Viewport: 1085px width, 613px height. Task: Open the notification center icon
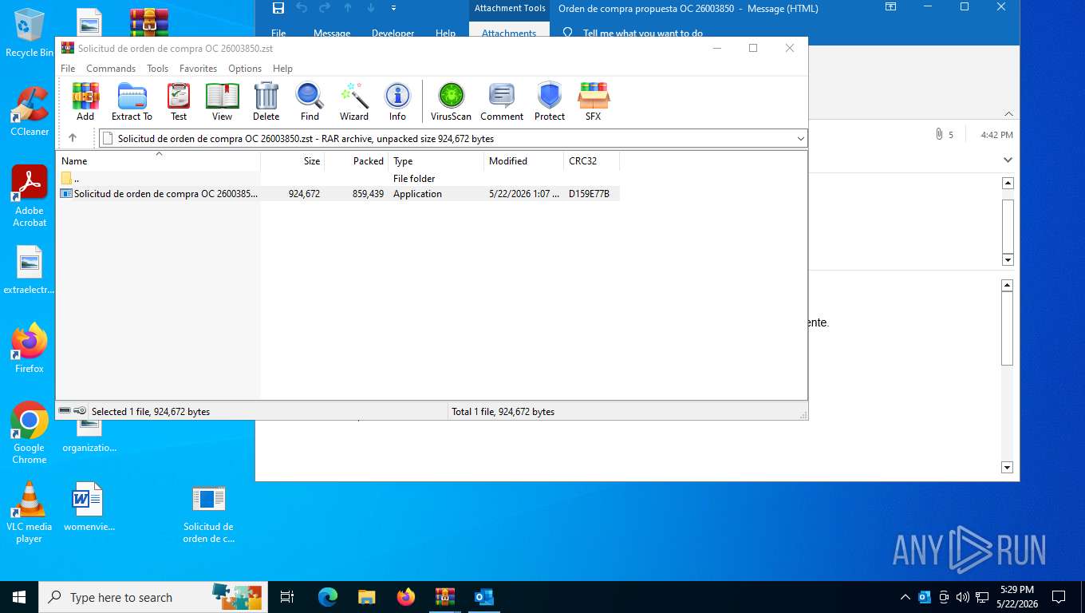coord(1059,597)
